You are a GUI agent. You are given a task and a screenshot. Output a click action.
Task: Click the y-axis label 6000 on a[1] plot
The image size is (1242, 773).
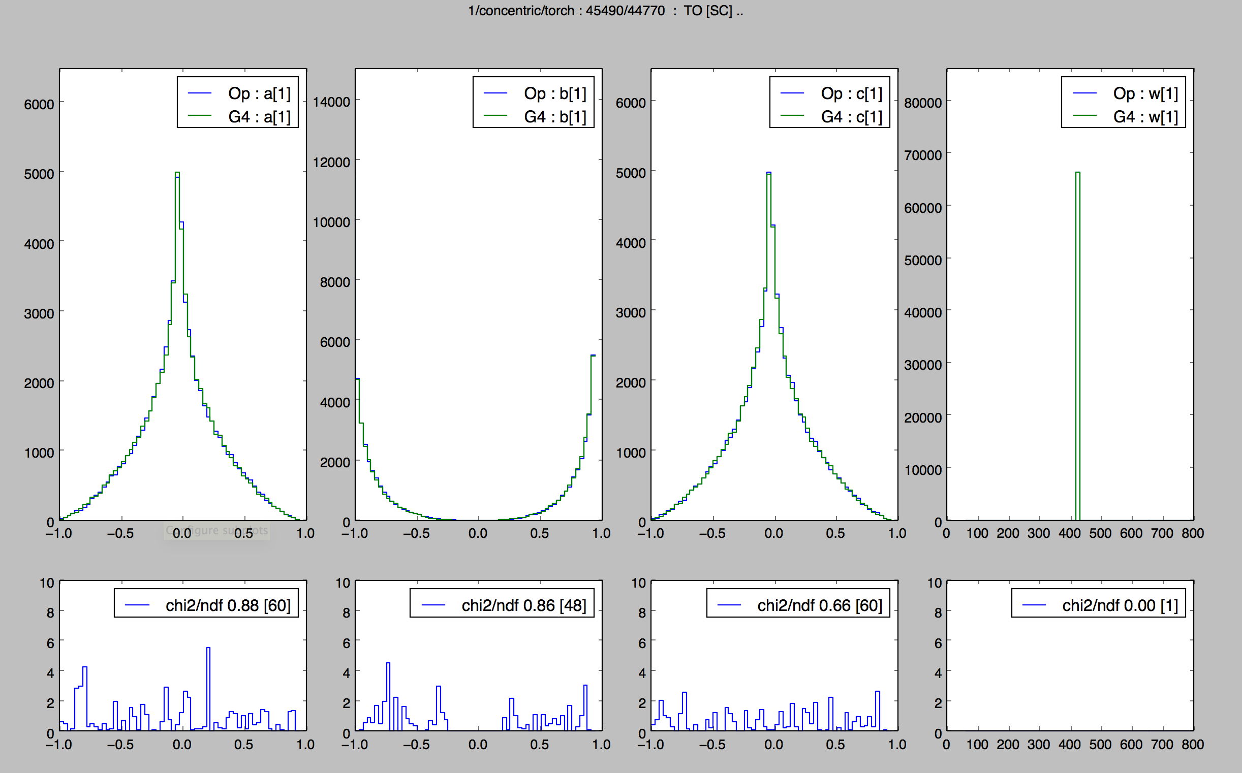[39, 104]
